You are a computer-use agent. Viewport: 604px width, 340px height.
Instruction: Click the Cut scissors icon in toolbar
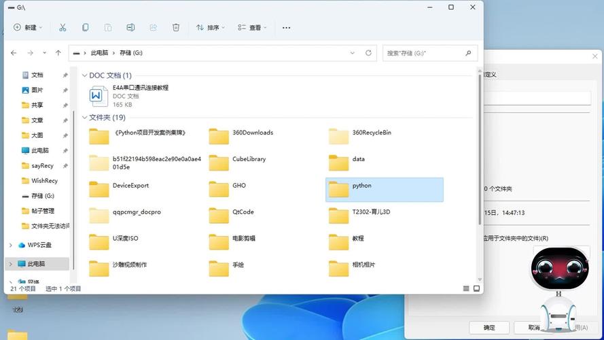pyautogui.click(x=63, y=27)
